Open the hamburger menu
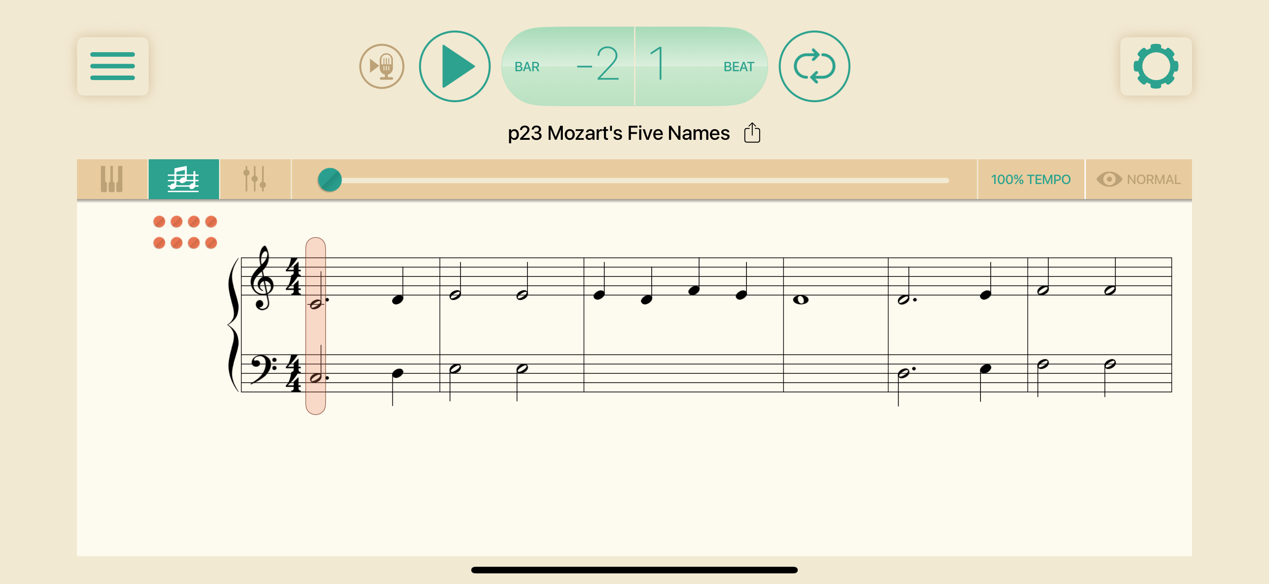The width and height of the screenshot is (1269, 584). click(x=112, y=66)
